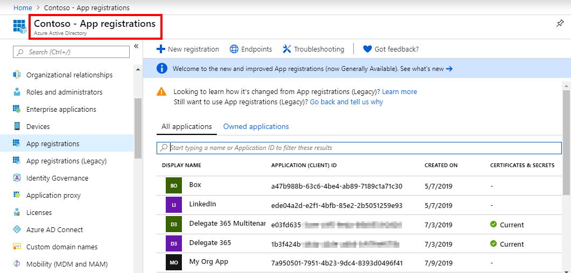Switch to the Owned applications tab
Viewport: 571px width, 273px height.
(x=256, y=127)
